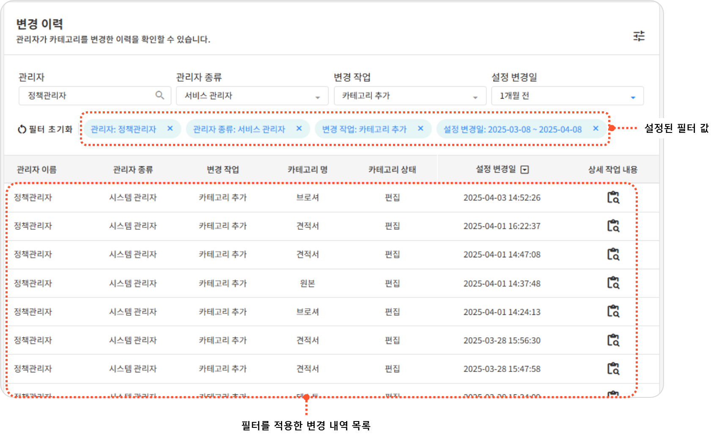Image resolution: width=719 pixels, height=438 pixels.
Task: Open the filter settings icon at top right
Action: (639, 36)
